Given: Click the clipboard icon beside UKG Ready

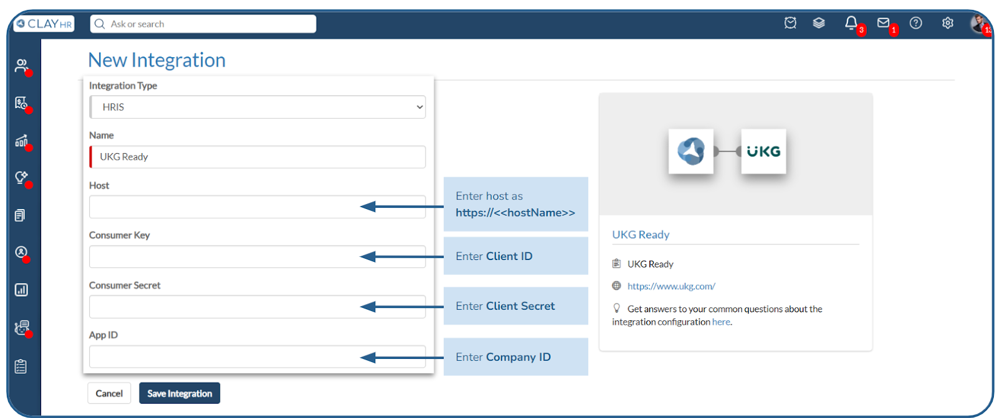Looking at the screenshot, I should coord(616,264).
